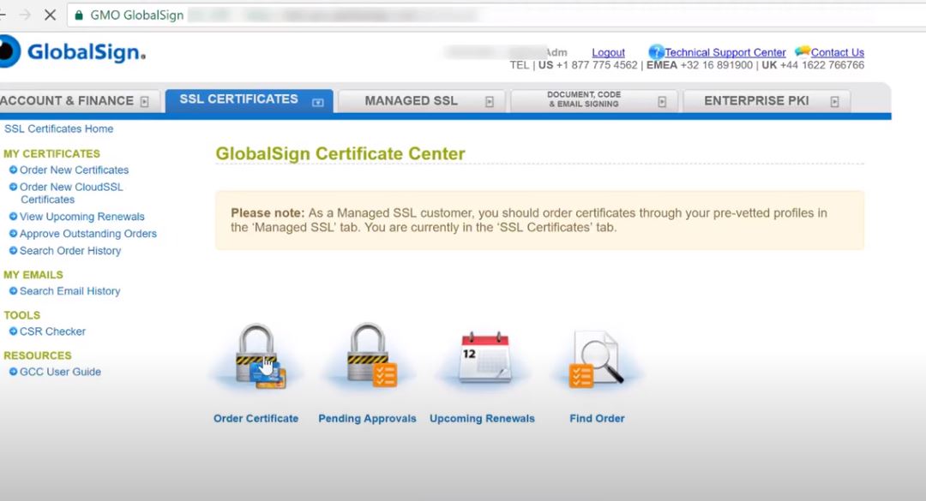Open the GCC User Guide link
Viewport: 926px width, 501px height.
point(60,372)
